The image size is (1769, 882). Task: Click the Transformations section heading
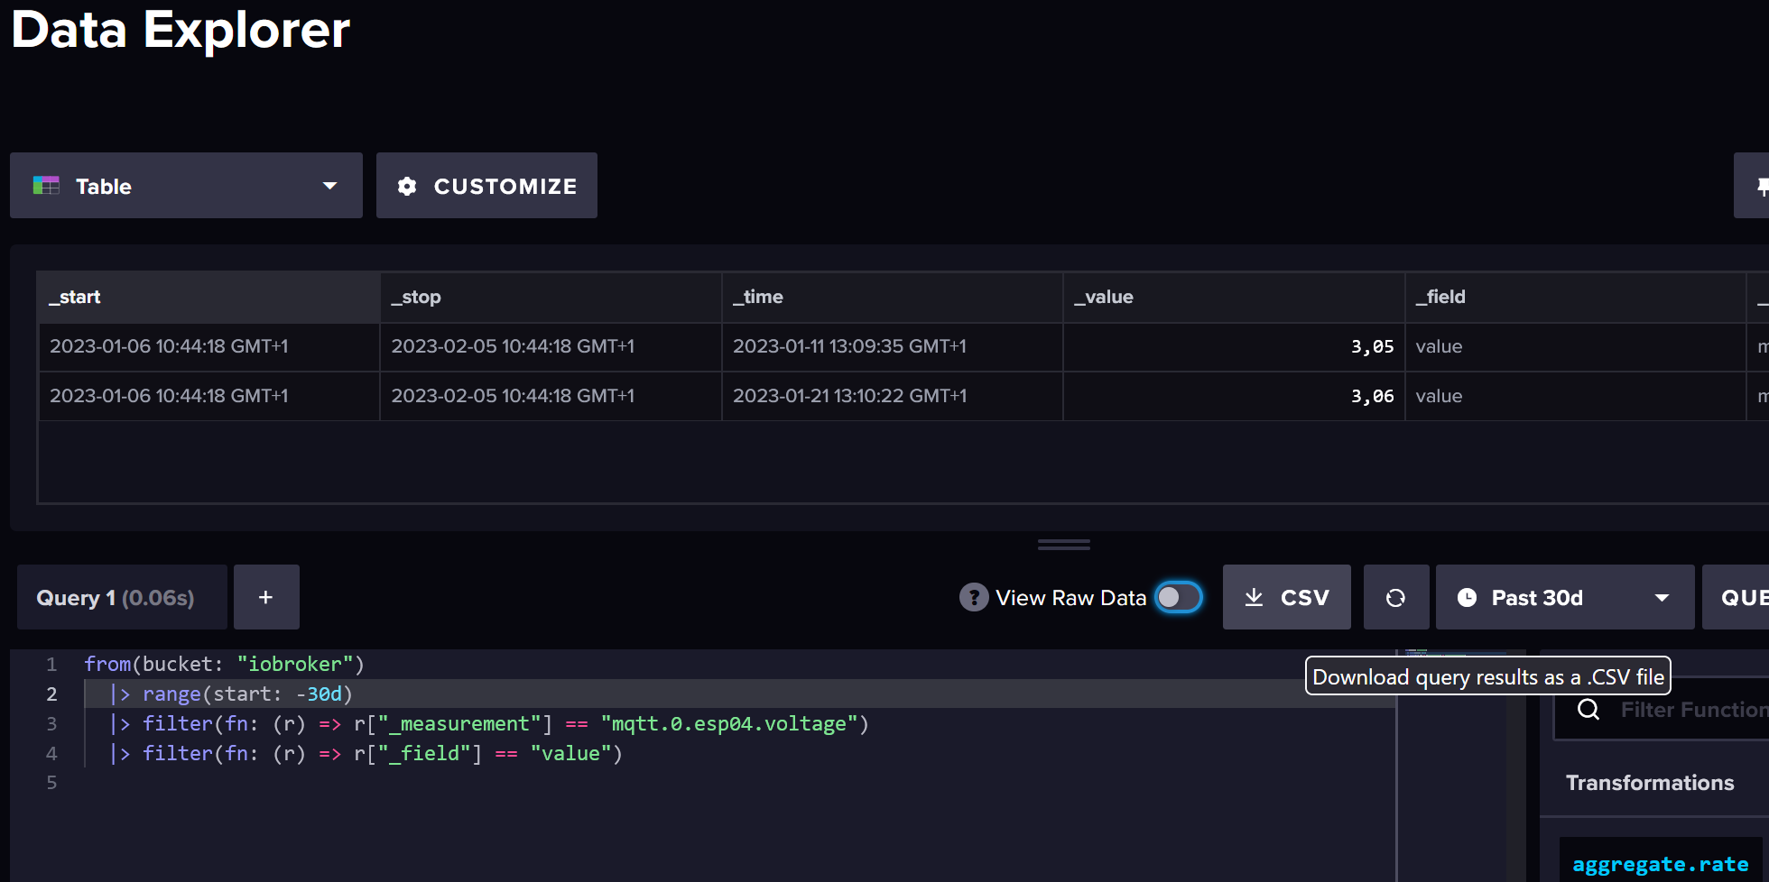1650,783
